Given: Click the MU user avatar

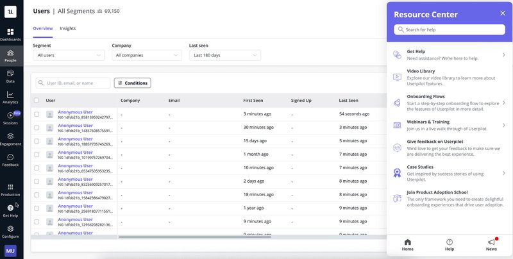Looking at the screenshot, I should tap(10, 251).
